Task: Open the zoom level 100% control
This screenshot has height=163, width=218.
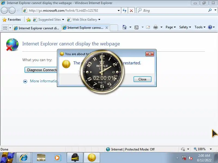Action: pyautogui.click(x=200, y=149)
